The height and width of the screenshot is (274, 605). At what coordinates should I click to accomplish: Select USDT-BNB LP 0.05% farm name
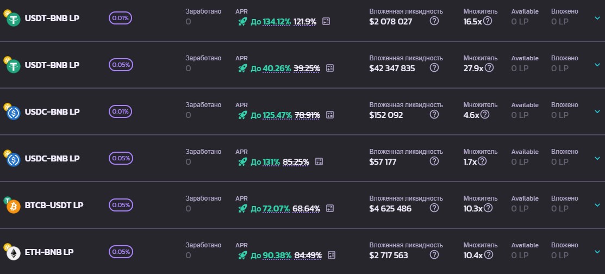(x=52, y=65)
